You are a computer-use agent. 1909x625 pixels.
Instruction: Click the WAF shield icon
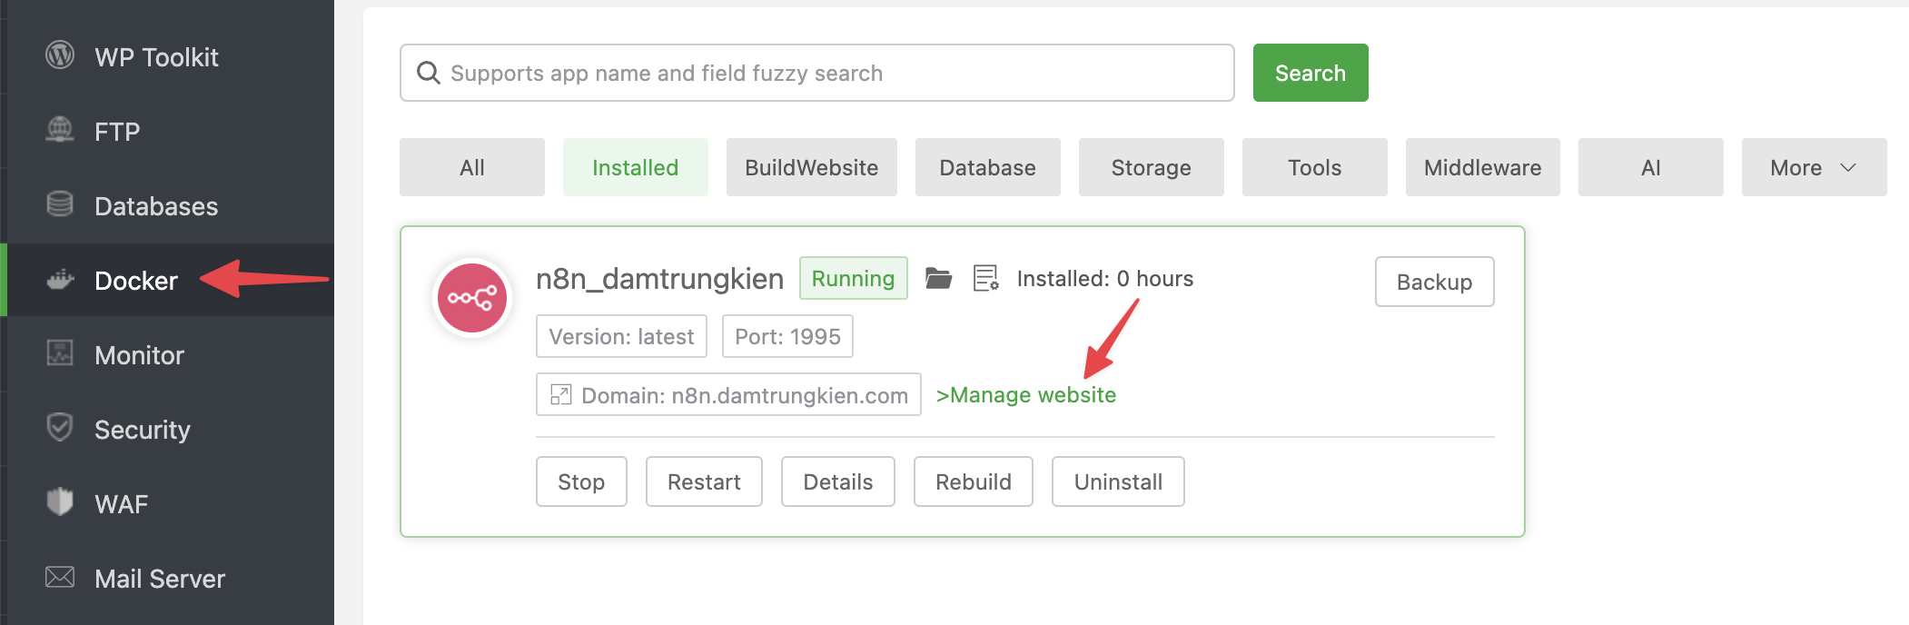click(x=60, y=501)
